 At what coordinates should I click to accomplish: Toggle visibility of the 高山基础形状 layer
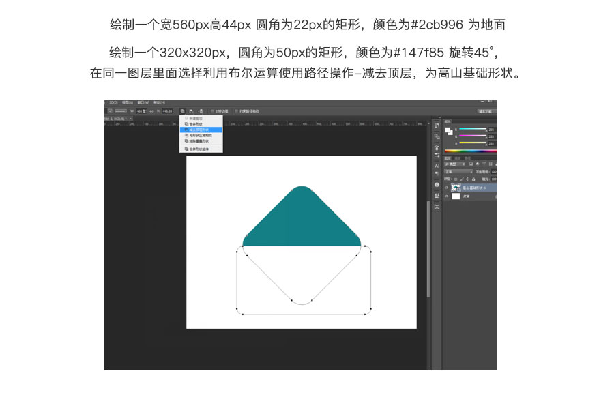[x=446, y=189]
